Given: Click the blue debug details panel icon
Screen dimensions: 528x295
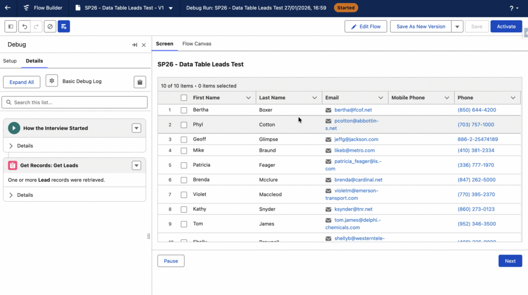Looking at the screenshot, I should (x=63, y=26).
